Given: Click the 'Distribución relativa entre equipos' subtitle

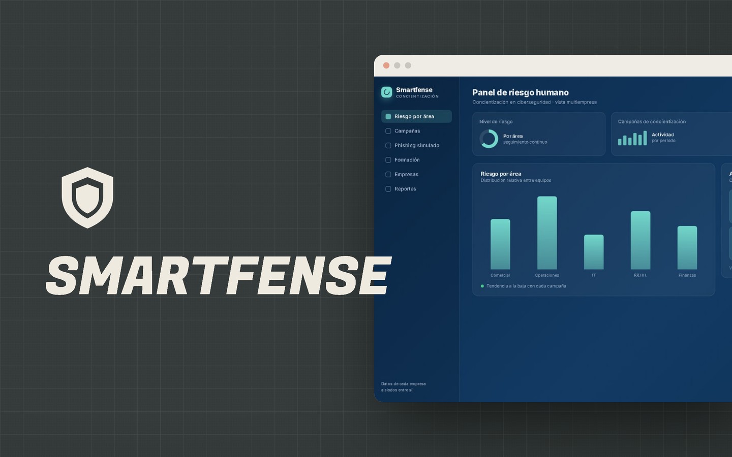Looking at the screenshot, I should (x=516, y=180).
